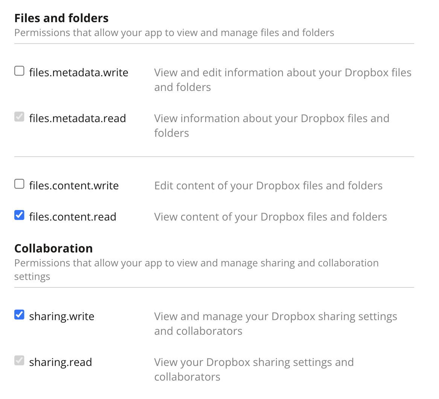Image resolution: width=439 pixels, height=399 pixels.
Task: Click the grayed-out sharing.read checkbox
Action: click(x=19, y=360)
